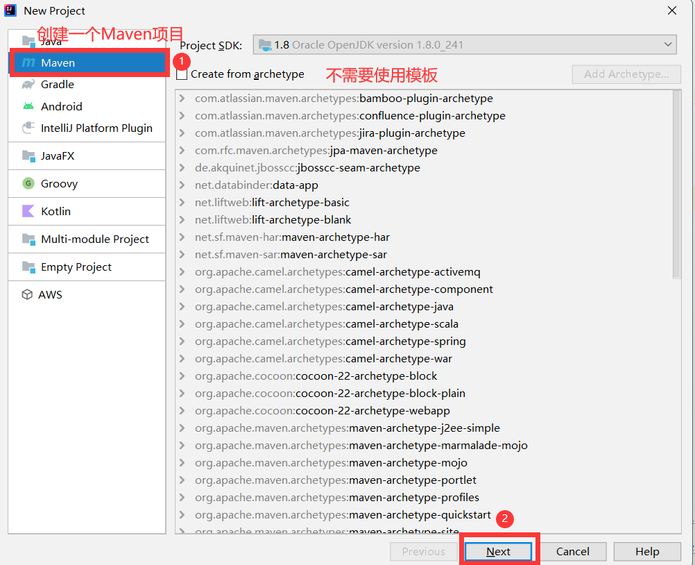Click the Gradle elephant icon
The height and width of the screenshot is (565, 695).
click(28, 84)
